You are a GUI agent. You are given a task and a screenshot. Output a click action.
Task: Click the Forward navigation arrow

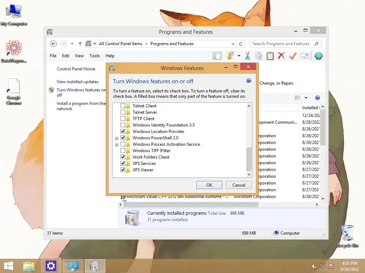[63, 44]
